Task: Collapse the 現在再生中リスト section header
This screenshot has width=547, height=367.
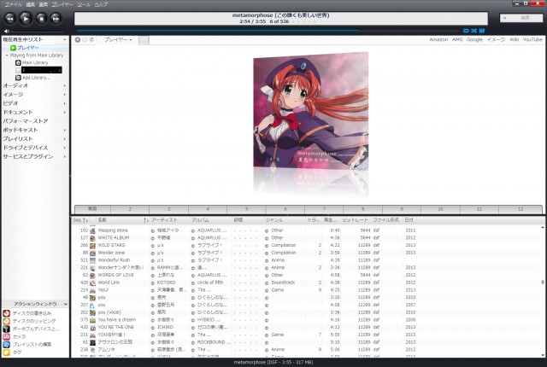Action: (35, 40)
